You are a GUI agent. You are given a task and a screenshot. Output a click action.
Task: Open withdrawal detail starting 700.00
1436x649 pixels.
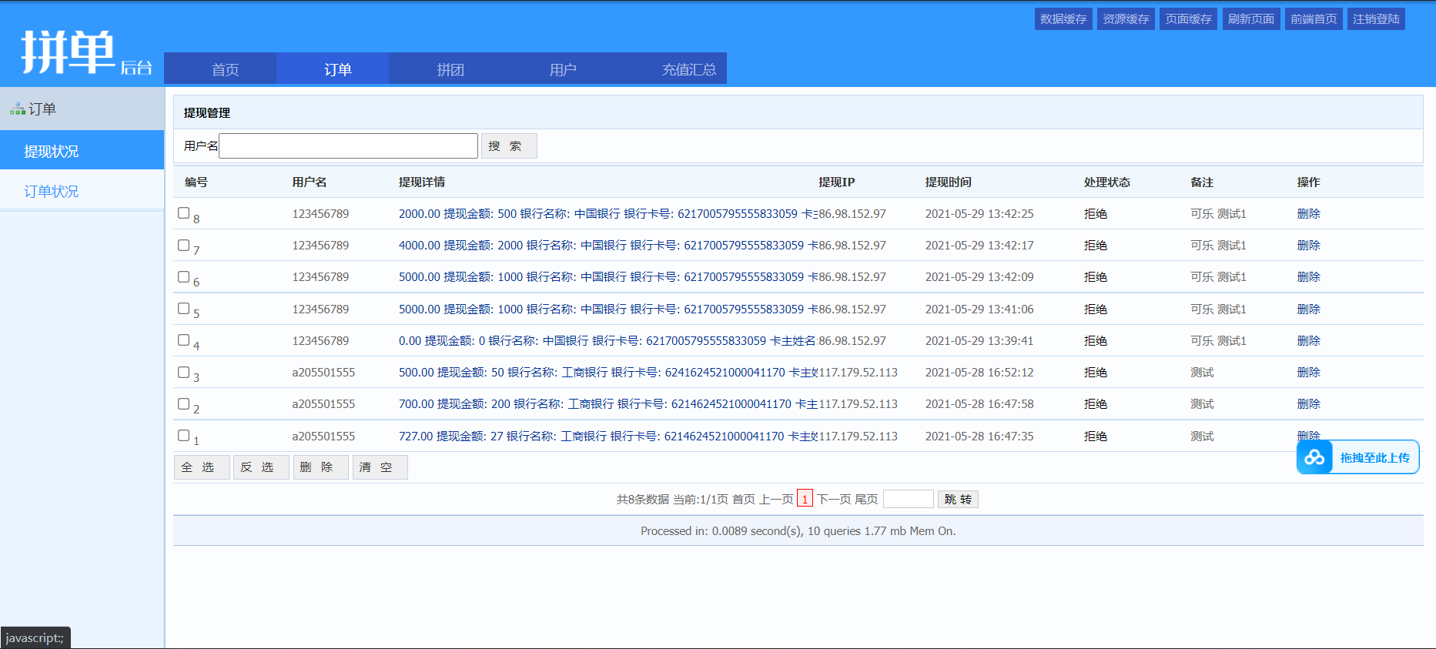(608, 403)
